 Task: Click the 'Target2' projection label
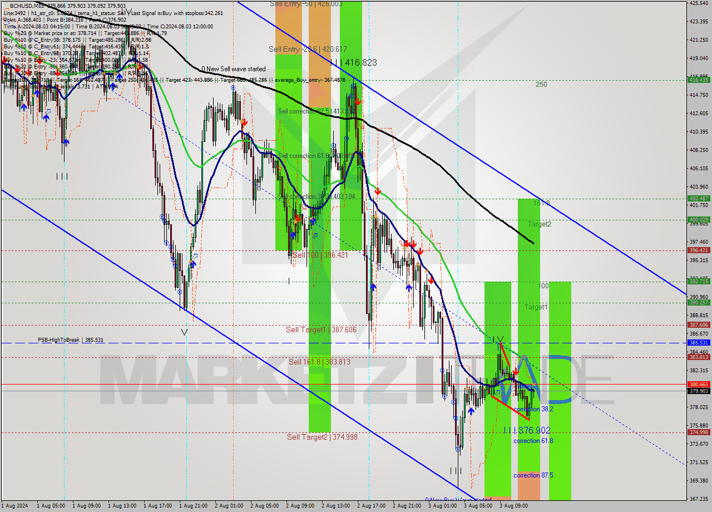pos(540,224)
